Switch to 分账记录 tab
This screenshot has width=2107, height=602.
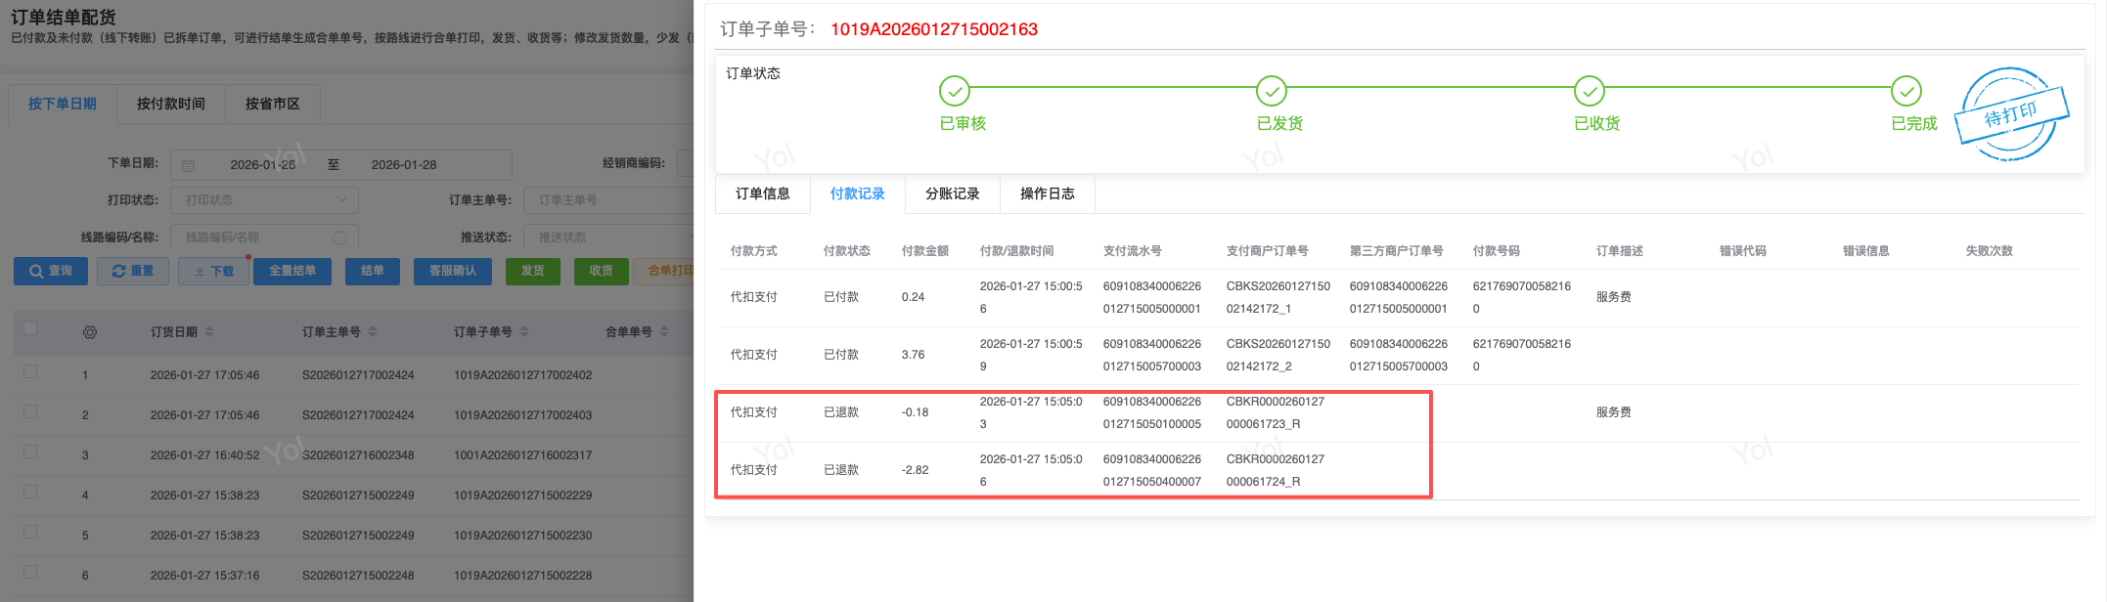953,193
